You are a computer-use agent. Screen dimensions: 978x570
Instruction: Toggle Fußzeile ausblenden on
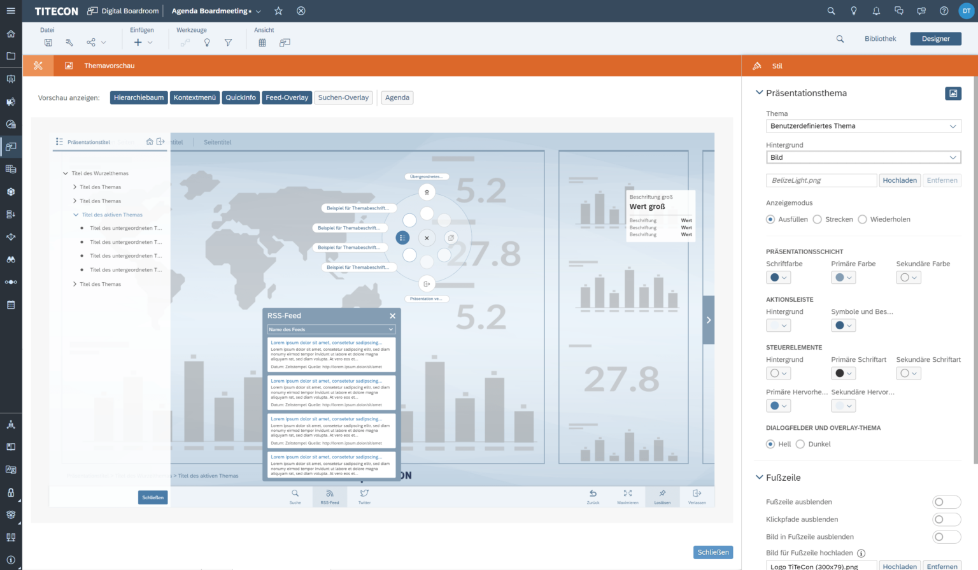(x=946, y=502)
